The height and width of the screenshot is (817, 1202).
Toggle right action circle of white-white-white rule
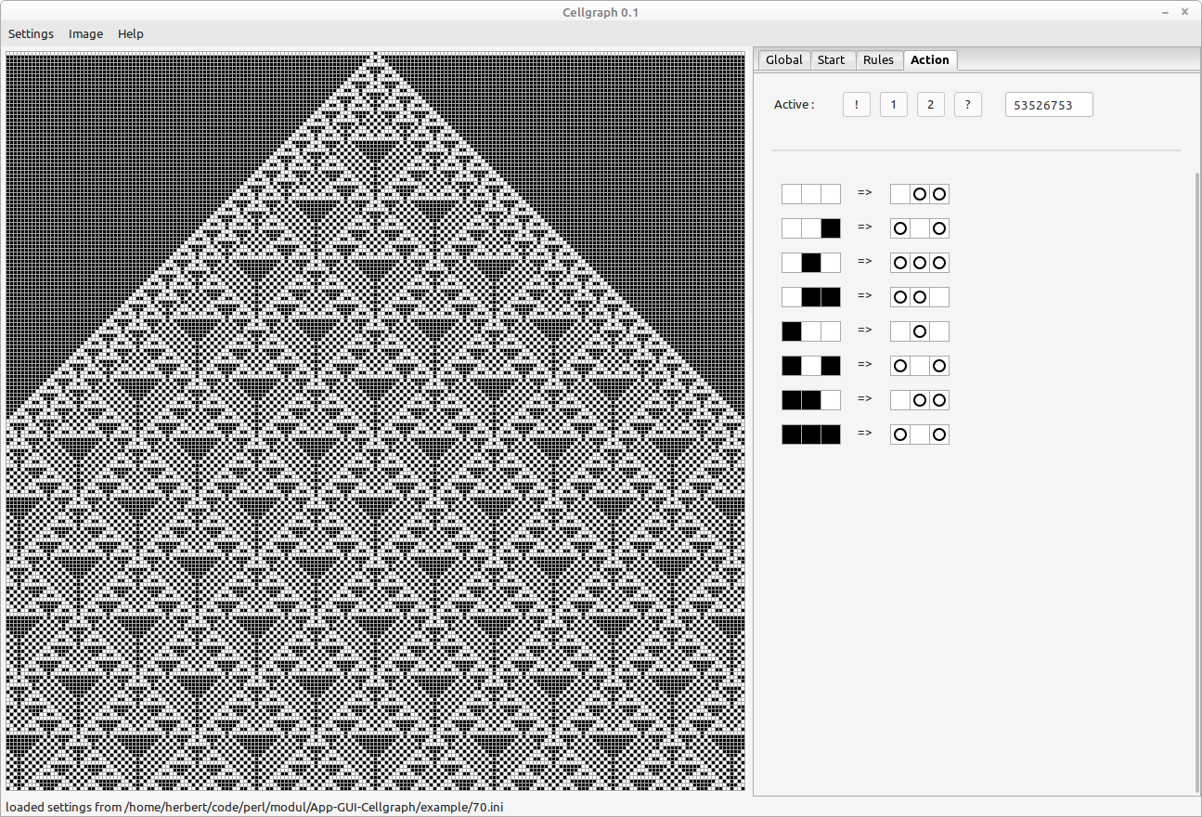pos(939,194)
